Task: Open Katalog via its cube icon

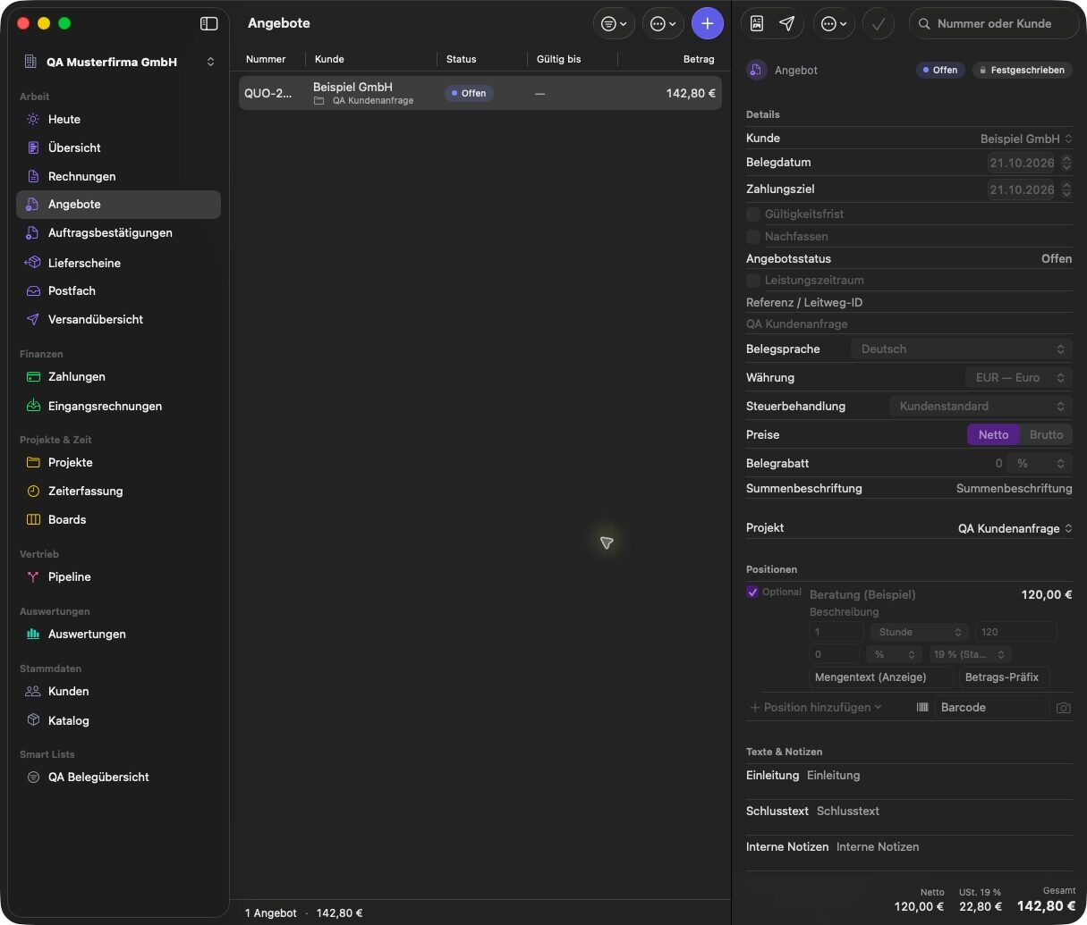Action: [33, 719]
